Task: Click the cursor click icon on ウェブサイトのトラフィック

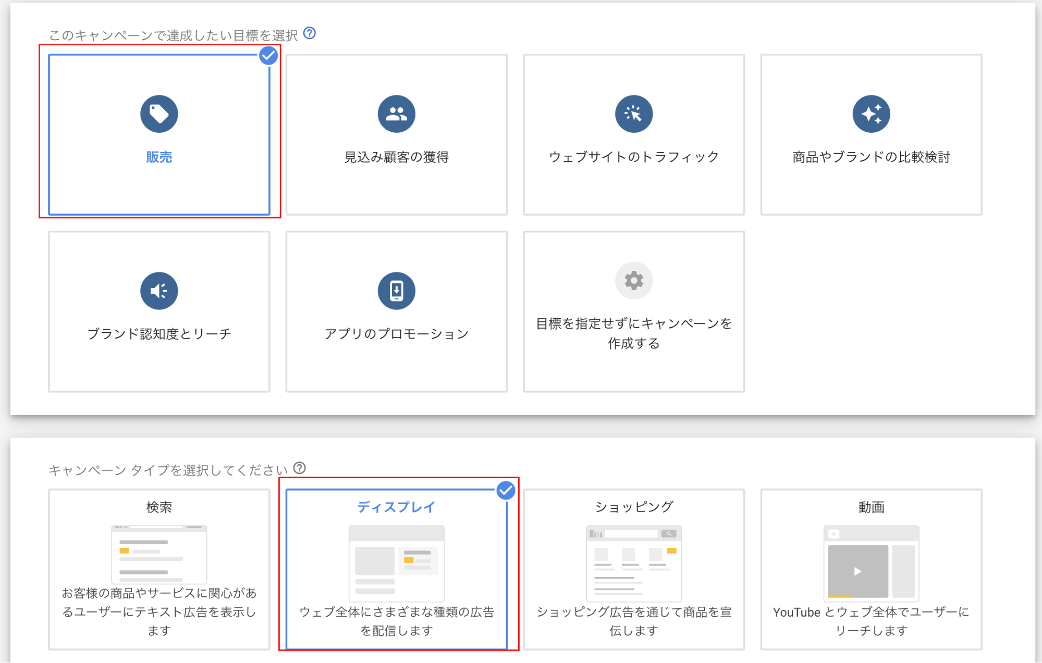Action: [633, 114]
